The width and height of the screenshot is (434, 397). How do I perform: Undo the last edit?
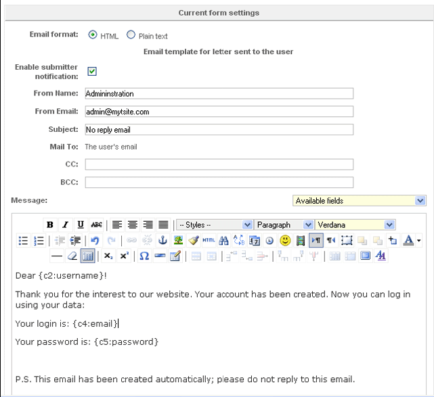click(95, 241)
